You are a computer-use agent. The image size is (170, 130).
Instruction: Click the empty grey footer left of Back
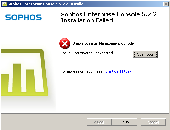click(x=43, y=122)
